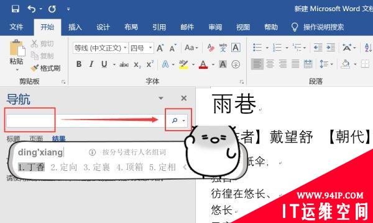This screenshot has width=373, height=223.
Task: Open the font name dropdown 等线 (中文正文)
Action: point(101,48)
